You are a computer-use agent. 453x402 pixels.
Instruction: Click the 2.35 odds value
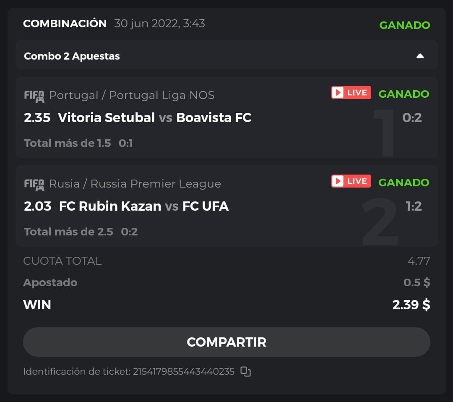tap(37, 117)
